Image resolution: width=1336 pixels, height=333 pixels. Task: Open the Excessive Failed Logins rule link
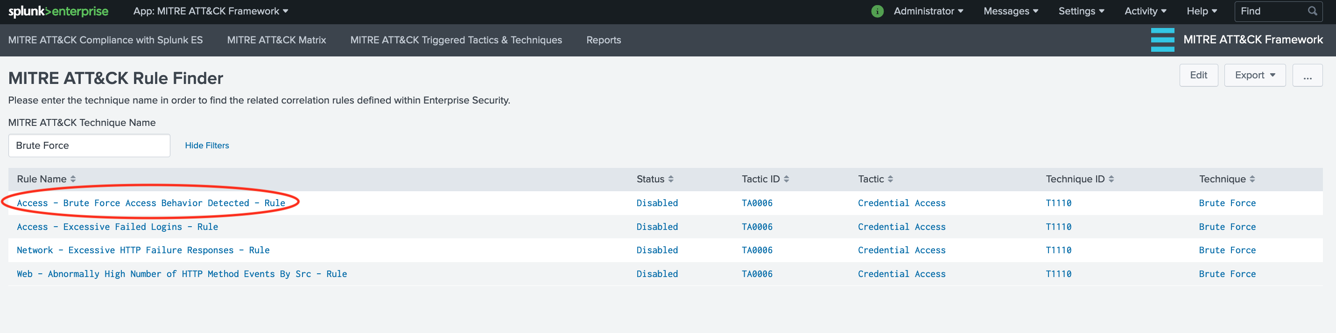[117, 227]
